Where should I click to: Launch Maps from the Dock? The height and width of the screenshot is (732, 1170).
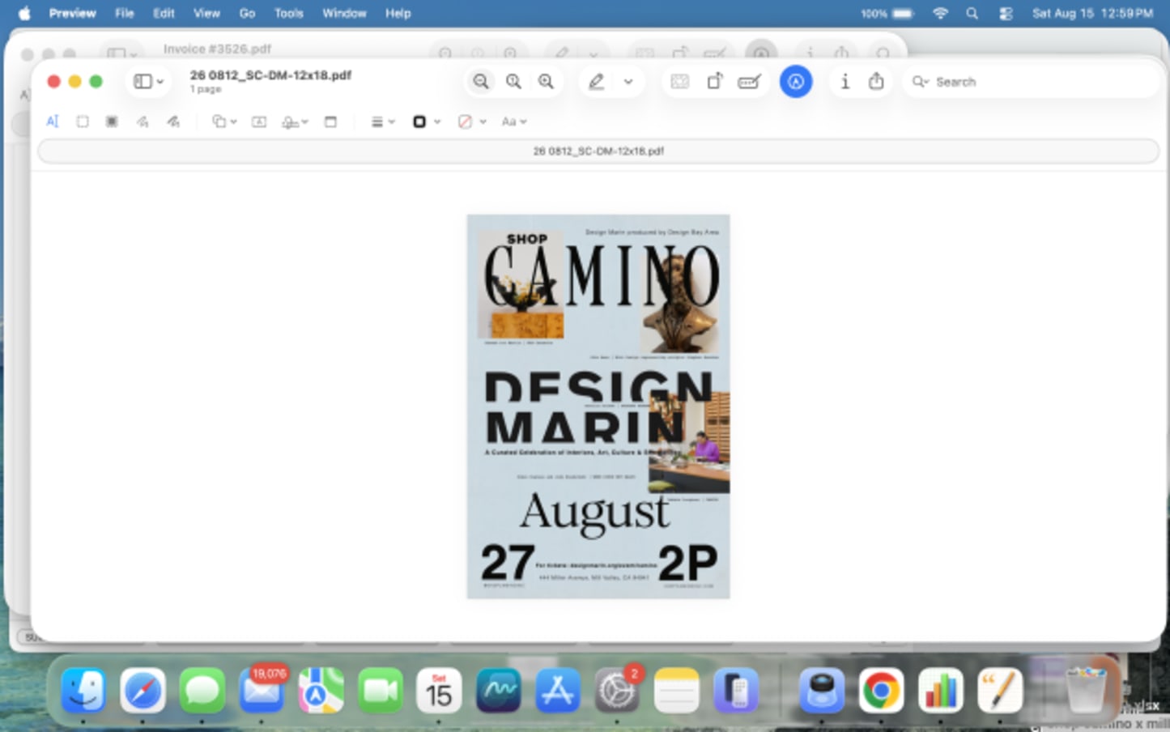pyautogui.click(x=321, y=691)
